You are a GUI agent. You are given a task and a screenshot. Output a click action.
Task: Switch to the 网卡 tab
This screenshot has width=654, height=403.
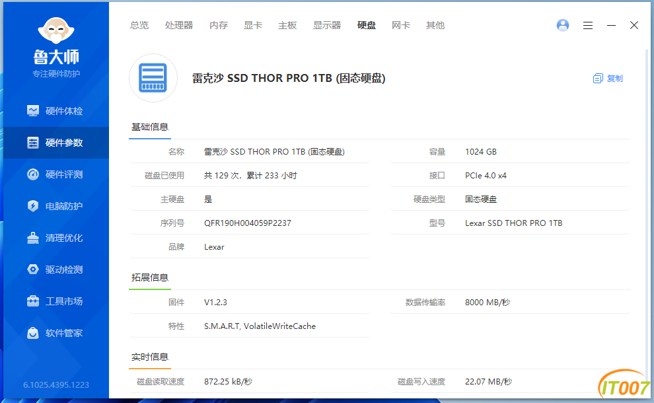[x=401, y=25]
